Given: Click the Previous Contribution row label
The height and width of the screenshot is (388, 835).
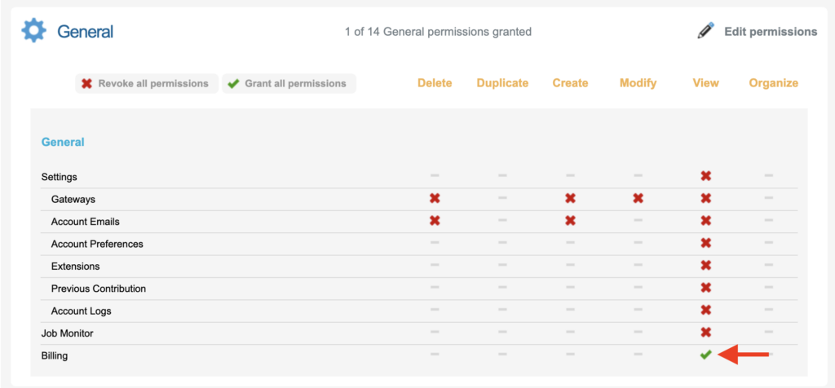Looking at the screenshot, I should 98,289.
